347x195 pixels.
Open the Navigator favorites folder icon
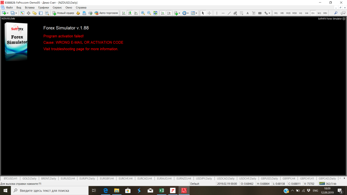tap(35, 13)
